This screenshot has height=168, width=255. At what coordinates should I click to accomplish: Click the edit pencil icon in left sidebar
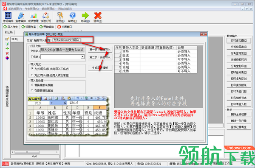click(7, 39)
